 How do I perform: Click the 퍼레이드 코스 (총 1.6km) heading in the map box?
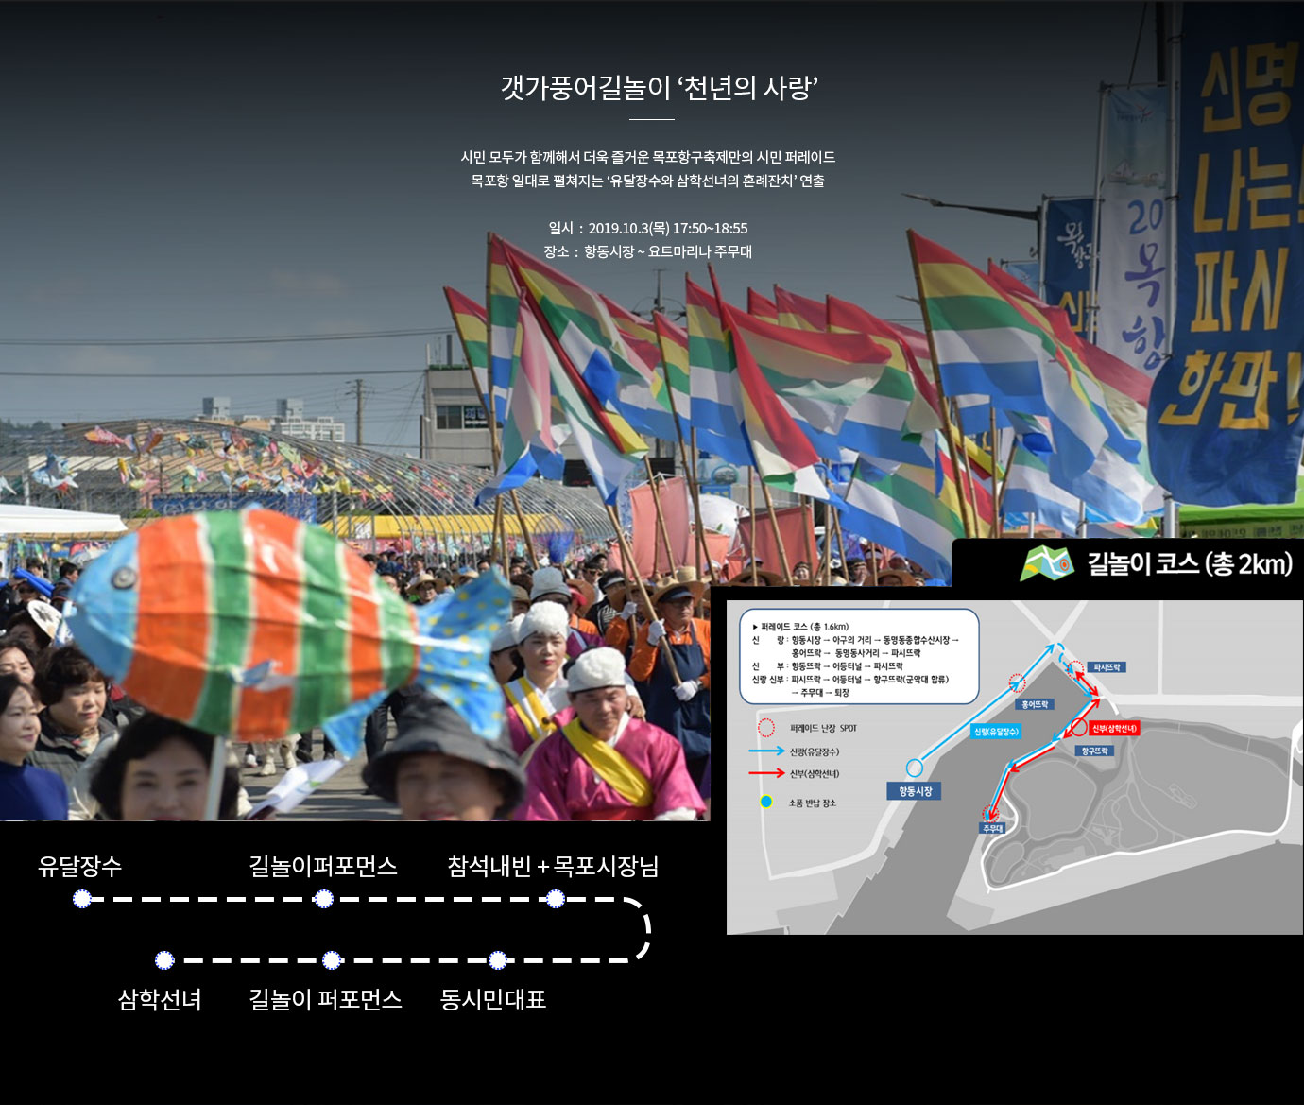(800, 627)
